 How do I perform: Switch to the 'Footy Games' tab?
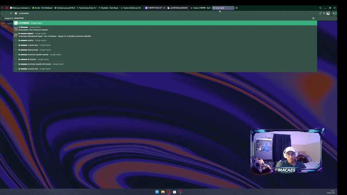click(x=87, y=8)
